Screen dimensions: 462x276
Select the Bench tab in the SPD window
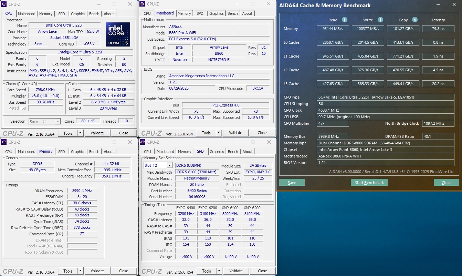coord(233,152)
